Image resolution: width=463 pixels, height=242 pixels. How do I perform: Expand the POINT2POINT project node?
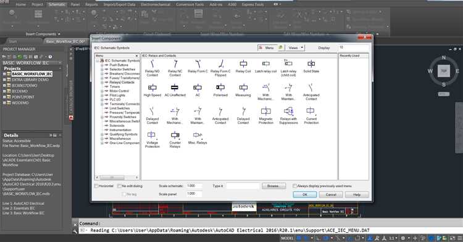pyautogui.click(x=4, y=97)
